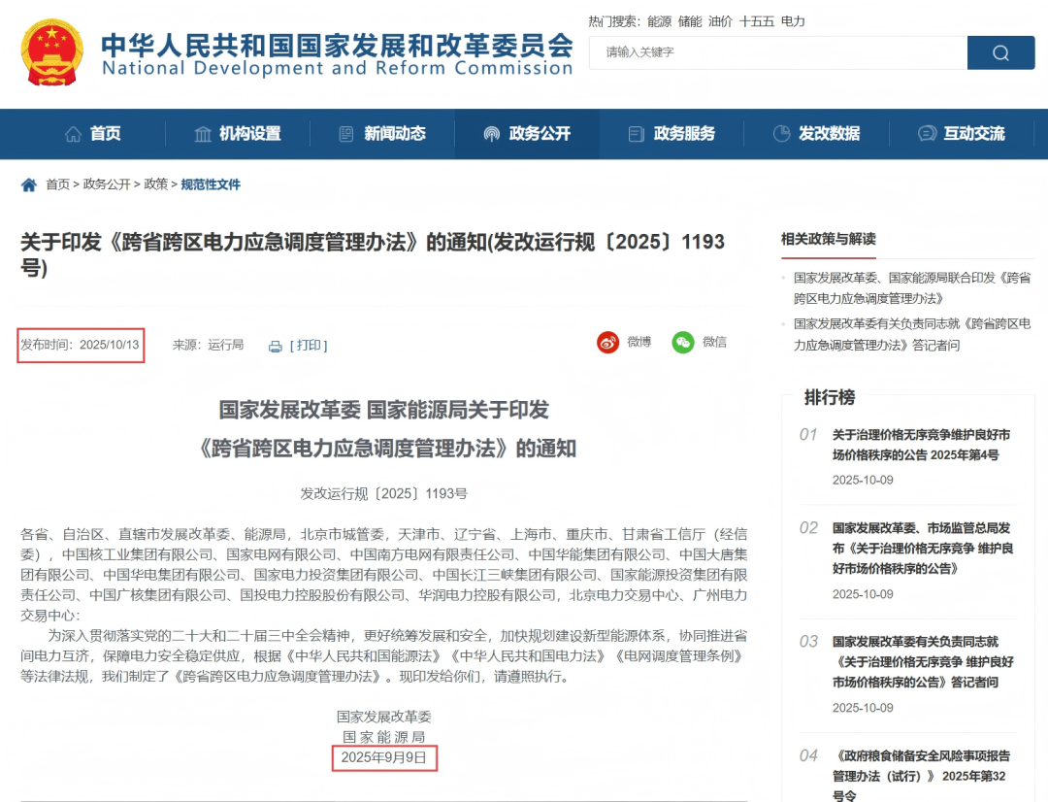Open the 政务公开 navigation tab
Image resolution: width=1048 pixels, height=802 pixels.
click(x=527, y=134)
